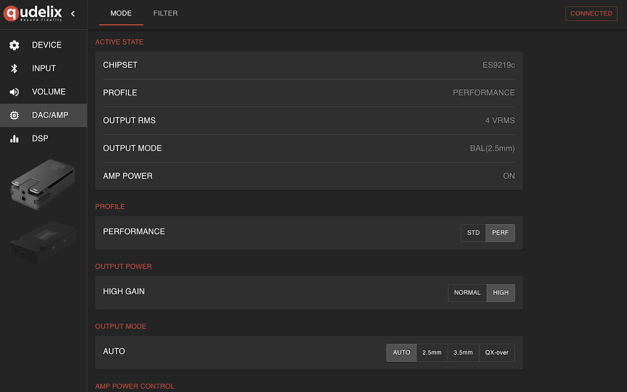Set gain to NORMAL
627x392 pixels.
467,293
